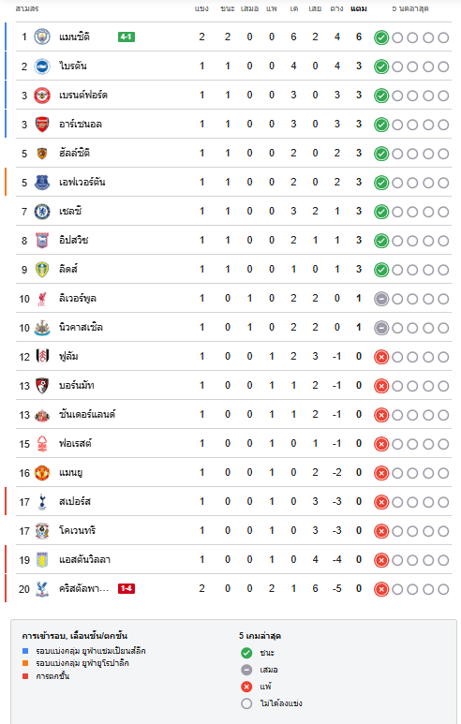The height and width of the screenshot is (724, 461).
Task: Click the Manchester United crest
Action: point(42,473)
